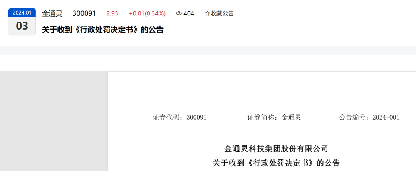The height and width of the screenshot is (171, 416).
Task: Open the bold 行政处罚决定书 announcement headline
Action: [103, 30]
